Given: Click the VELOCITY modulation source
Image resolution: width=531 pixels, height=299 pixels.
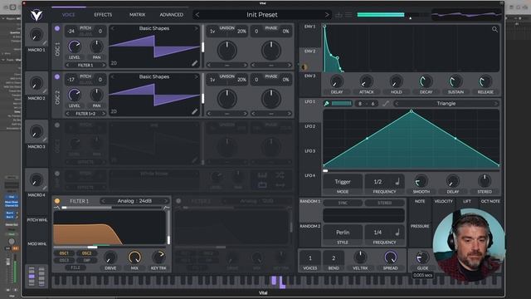Looking at the screenshot, I should (x=443, y=201).
